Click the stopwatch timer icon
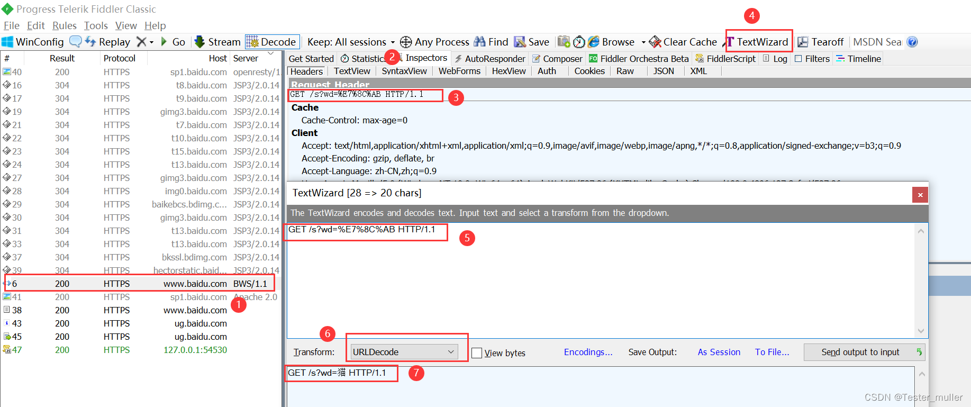 pyautogui.click(x=579, y=42)
